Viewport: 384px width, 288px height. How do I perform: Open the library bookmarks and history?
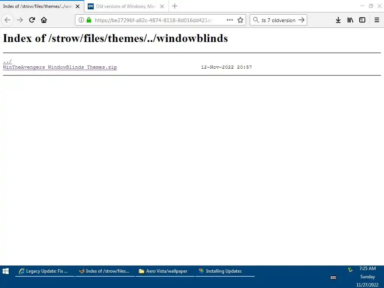[350, 20]
